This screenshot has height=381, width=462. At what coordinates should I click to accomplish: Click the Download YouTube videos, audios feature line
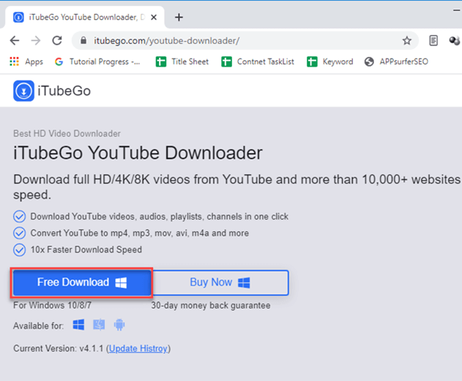tap(160, 216)
